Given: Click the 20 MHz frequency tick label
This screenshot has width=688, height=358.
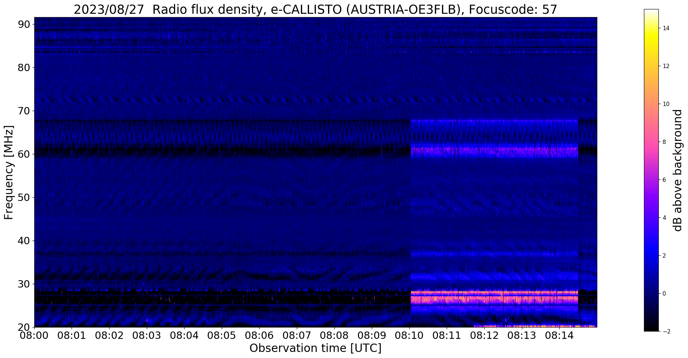Looking at the screenshot, I should tap(24, 327).
